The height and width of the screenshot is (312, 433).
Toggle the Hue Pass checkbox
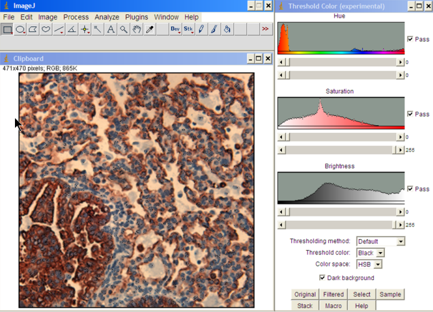coord(410,39)
